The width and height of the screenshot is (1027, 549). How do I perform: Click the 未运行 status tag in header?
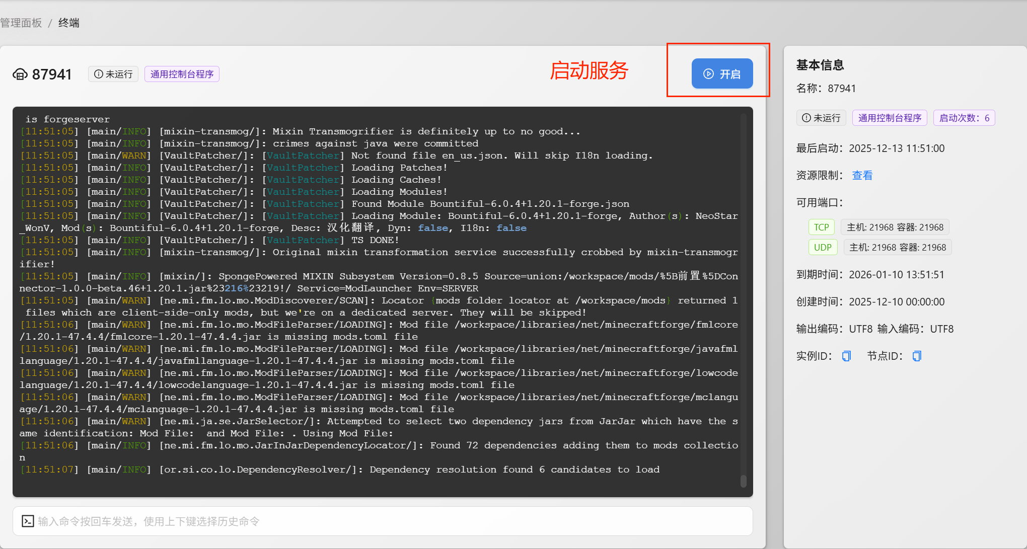pyautogui.click(x=113, y=74)
